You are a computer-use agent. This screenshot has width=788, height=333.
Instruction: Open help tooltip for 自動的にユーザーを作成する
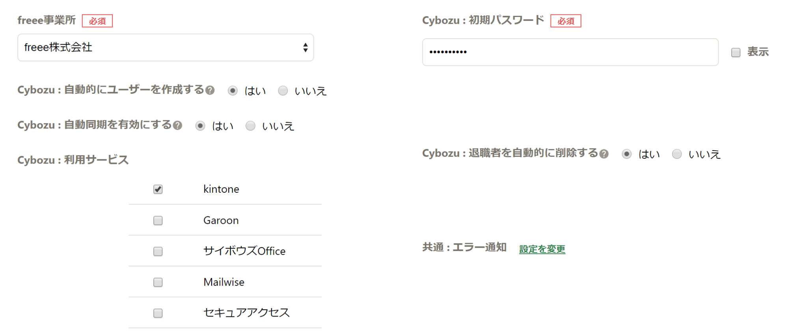210,91
